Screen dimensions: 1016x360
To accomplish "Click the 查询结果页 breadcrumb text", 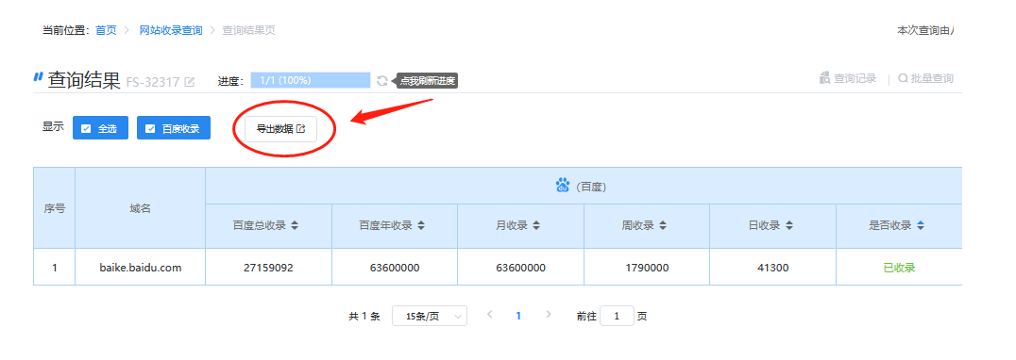I will point(249,30).
